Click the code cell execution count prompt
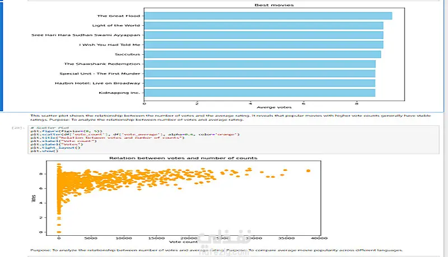 17,128
